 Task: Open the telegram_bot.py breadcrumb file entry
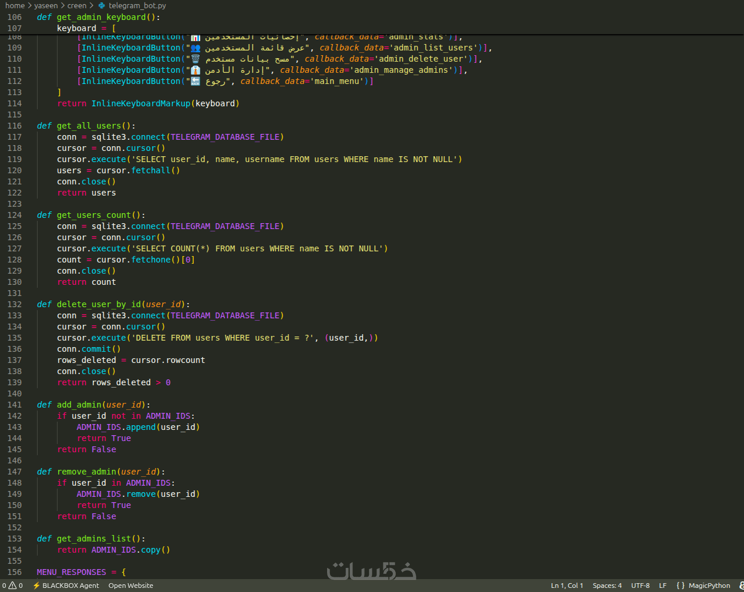click(x=132, y=5)
